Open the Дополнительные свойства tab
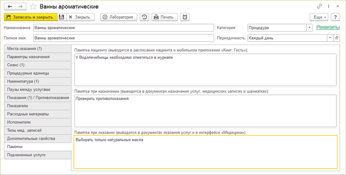The image size is (346, 175). coord(38,139)
